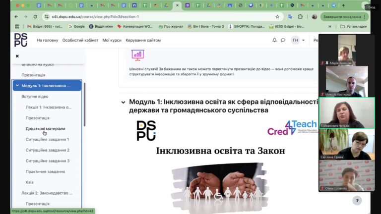Collapse the Модуль 1 section heading chevron
The width and height of the screenshot is (381, 214).
point(124,102)
